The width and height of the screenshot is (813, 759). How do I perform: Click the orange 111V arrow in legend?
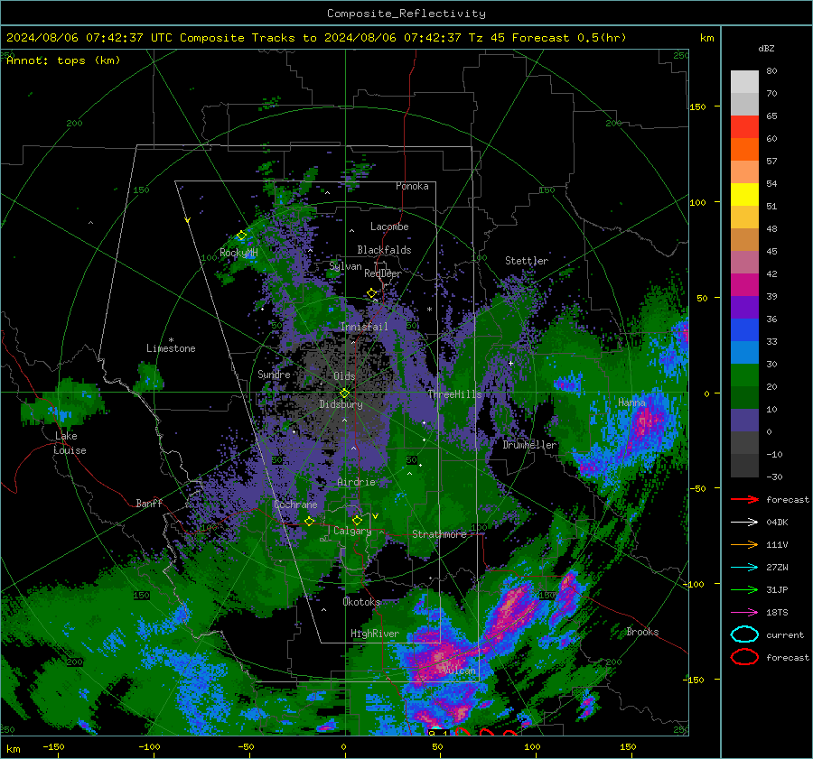tap(744, 544)
